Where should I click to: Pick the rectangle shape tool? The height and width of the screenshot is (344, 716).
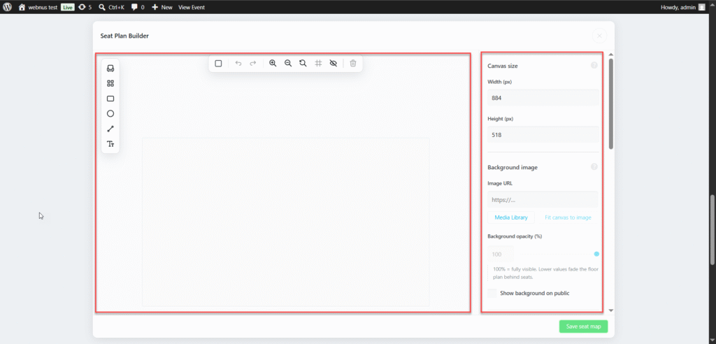[110, 99]
